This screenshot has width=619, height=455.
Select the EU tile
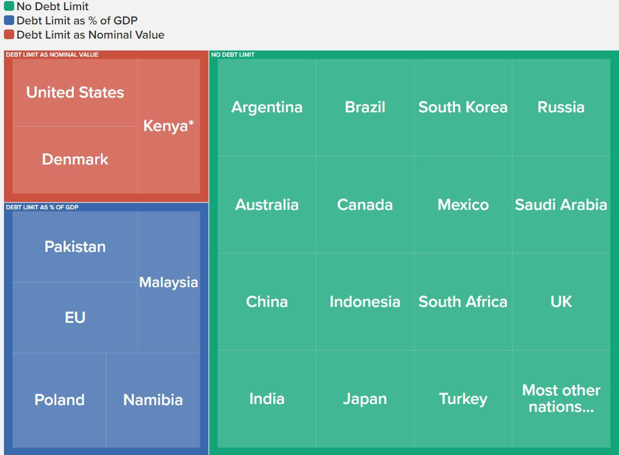(x=75, y=318)
